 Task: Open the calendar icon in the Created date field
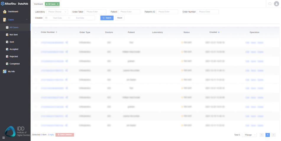(x=46, y=18)
